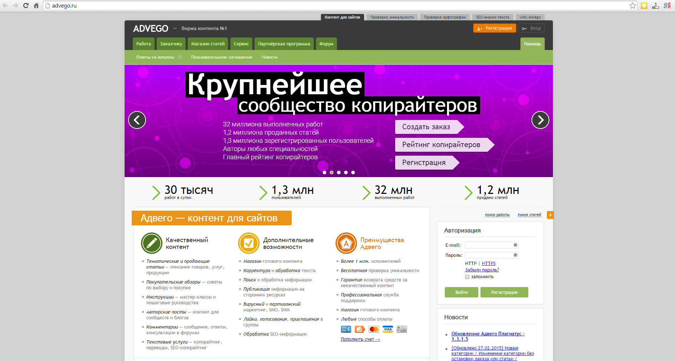Open the Пользовательское соглашение link
This screenshot has width=675, height=361.
222,57
